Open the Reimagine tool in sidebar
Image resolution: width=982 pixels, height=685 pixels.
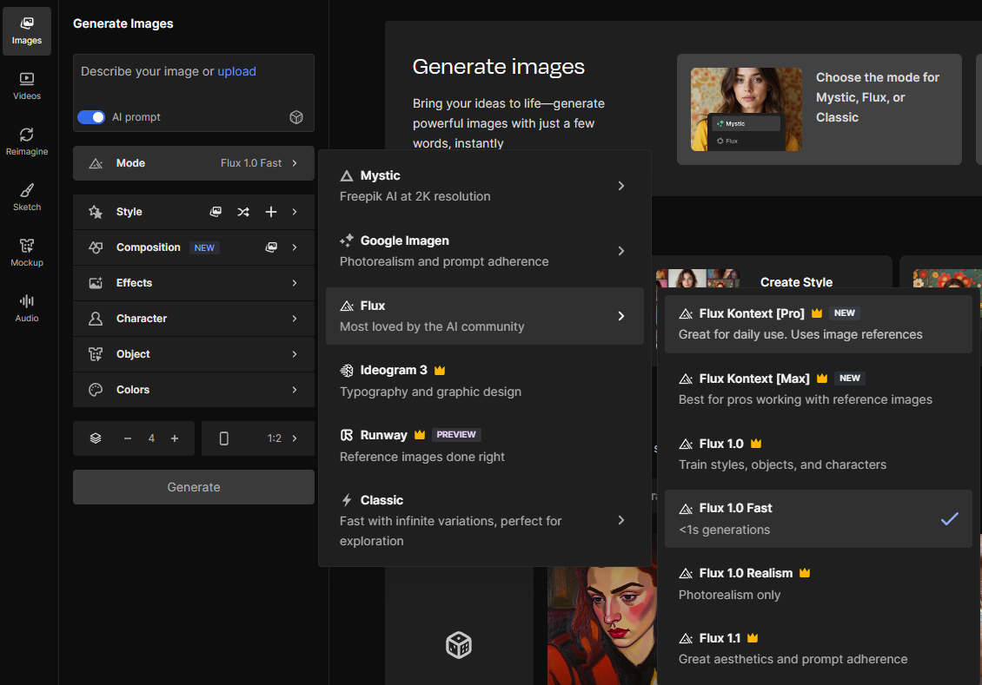[x=27, y=142]
